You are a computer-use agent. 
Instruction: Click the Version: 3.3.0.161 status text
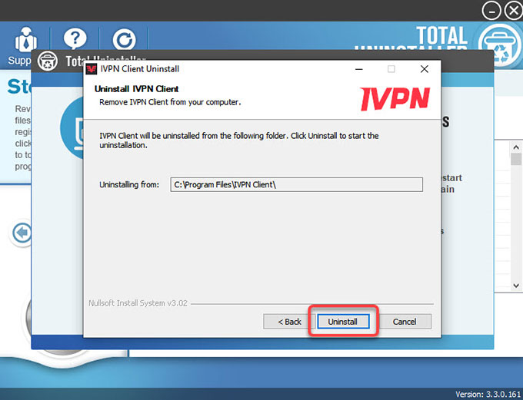488,395
